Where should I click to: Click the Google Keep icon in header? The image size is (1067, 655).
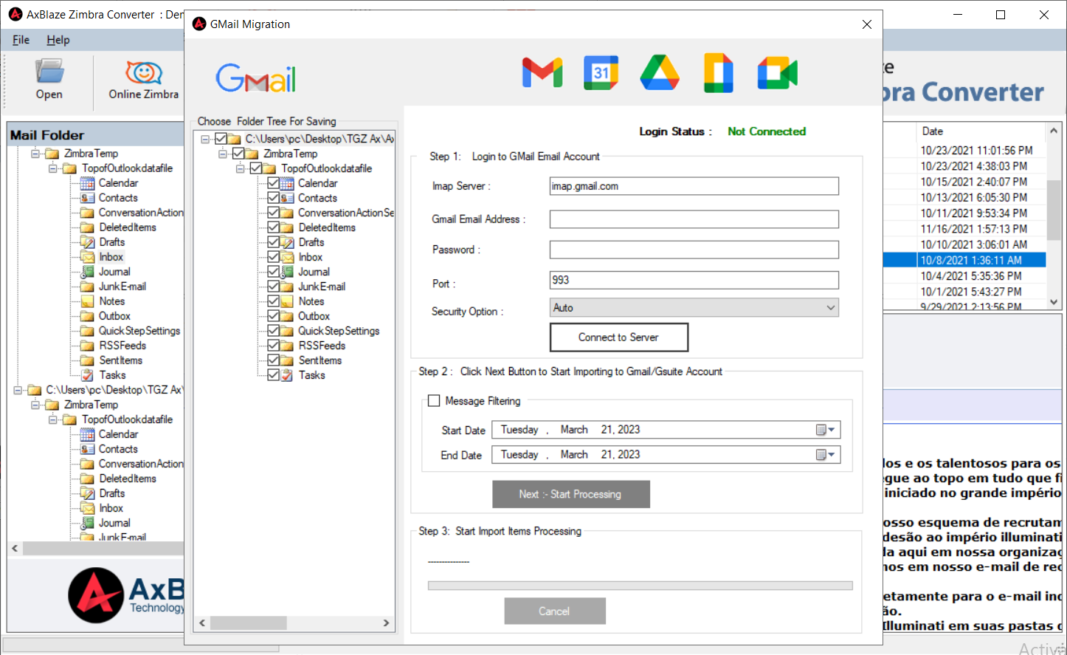click(x=719, y=72)
